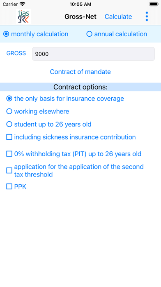Tap the tias BRK logo
The height and width of the screenshot is (287, 161).
point(23,16)
